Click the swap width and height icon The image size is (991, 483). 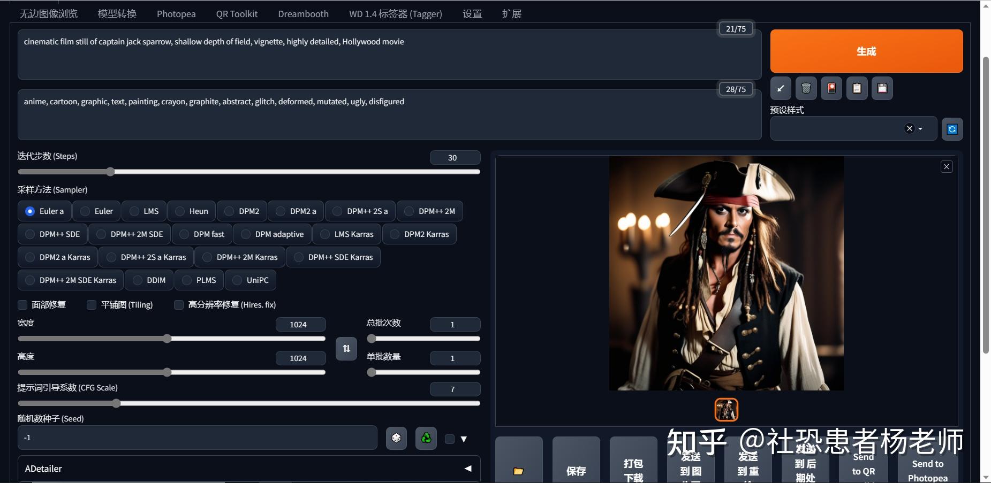pyautogui.click(x=346, y=348)
